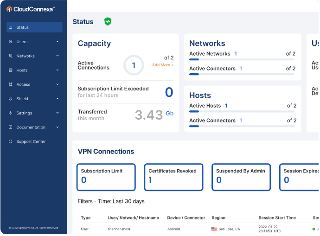
Task: Click Session Start Time column header
Action: (x=277, y=217)
